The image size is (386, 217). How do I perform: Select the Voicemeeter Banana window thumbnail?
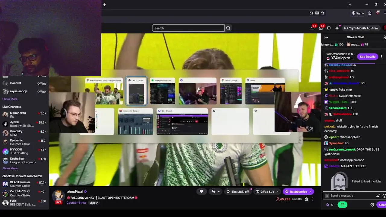click(x=135, y=121)
